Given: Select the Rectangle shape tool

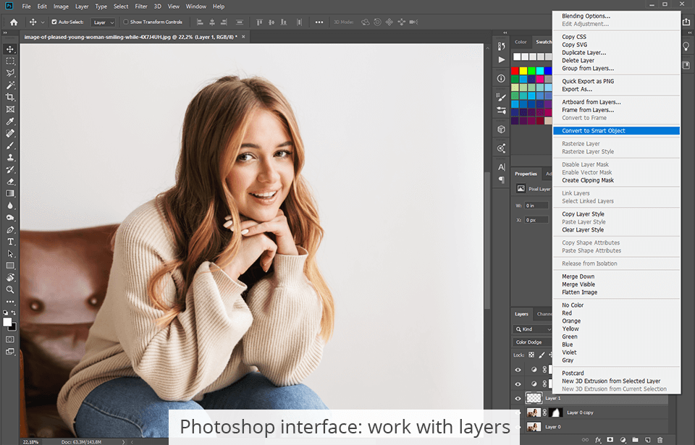Looking at the screenshot, I should pyautogui.click(x=10, y=266).
